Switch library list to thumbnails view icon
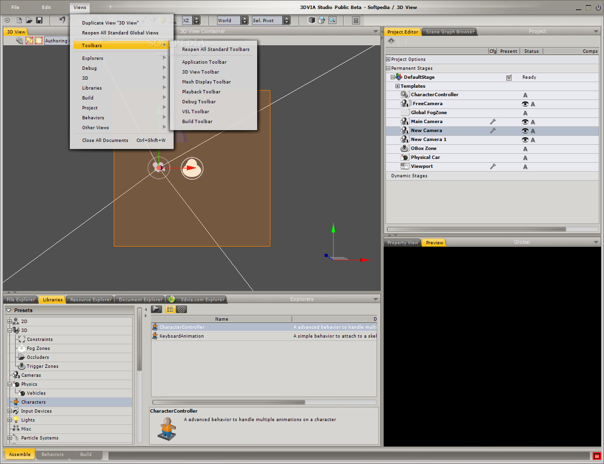The width and height of the screenshot is (604, 464). pos(181,309)
